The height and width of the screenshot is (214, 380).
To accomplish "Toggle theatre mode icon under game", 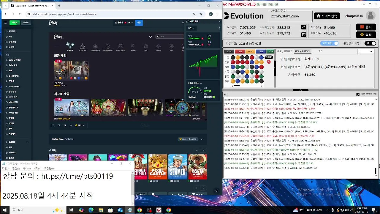I will coord(59,125).
